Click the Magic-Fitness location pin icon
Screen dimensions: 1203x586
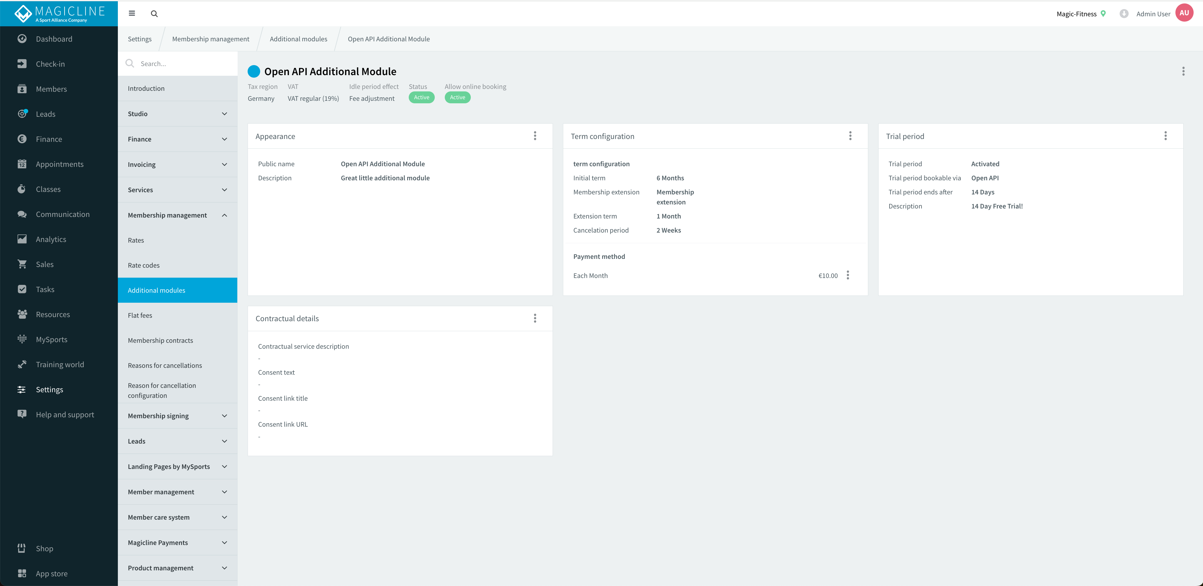point(1103,13)
